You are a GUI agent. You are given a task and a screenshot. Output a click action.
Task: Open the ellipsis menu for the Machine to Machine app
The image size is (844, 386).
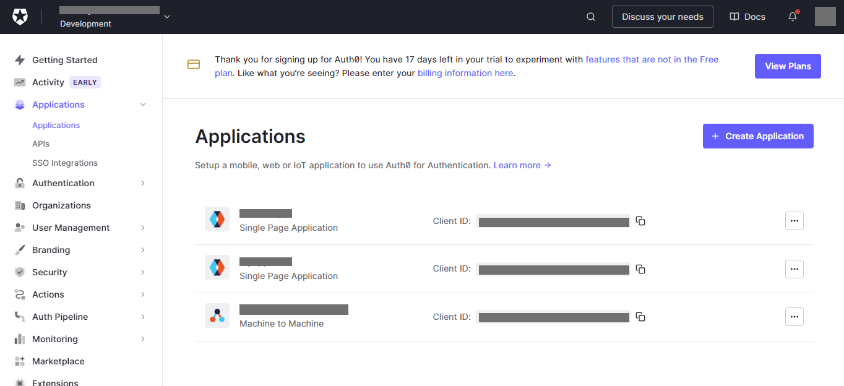coord(794,316)
